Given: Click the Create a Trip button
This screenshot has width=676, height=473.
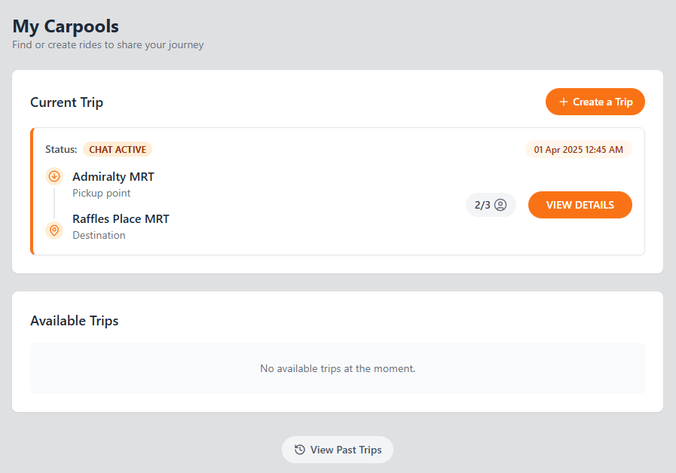Looking at the screenshot, I should point(595,102).
